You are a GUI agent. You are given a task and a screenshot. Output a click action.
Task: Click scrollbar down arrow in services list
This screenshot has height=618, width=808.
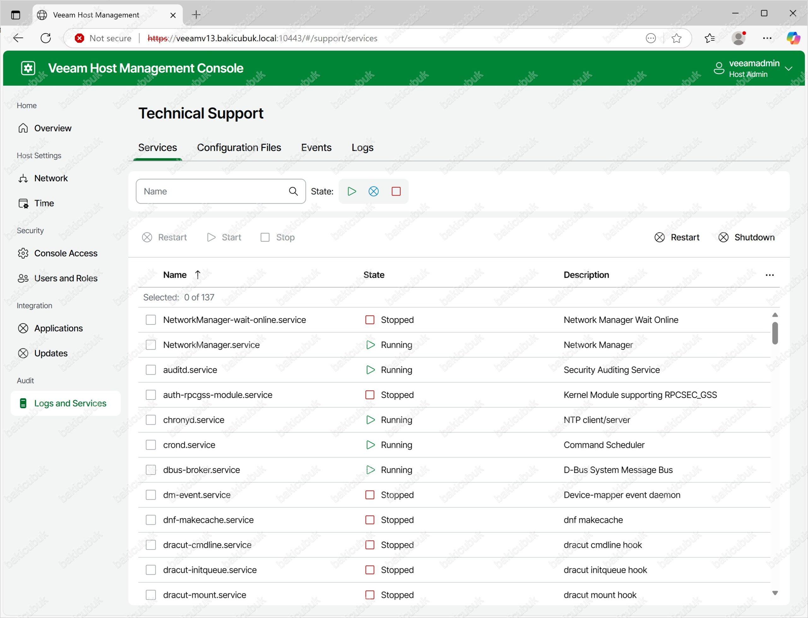tap(775, 593)
